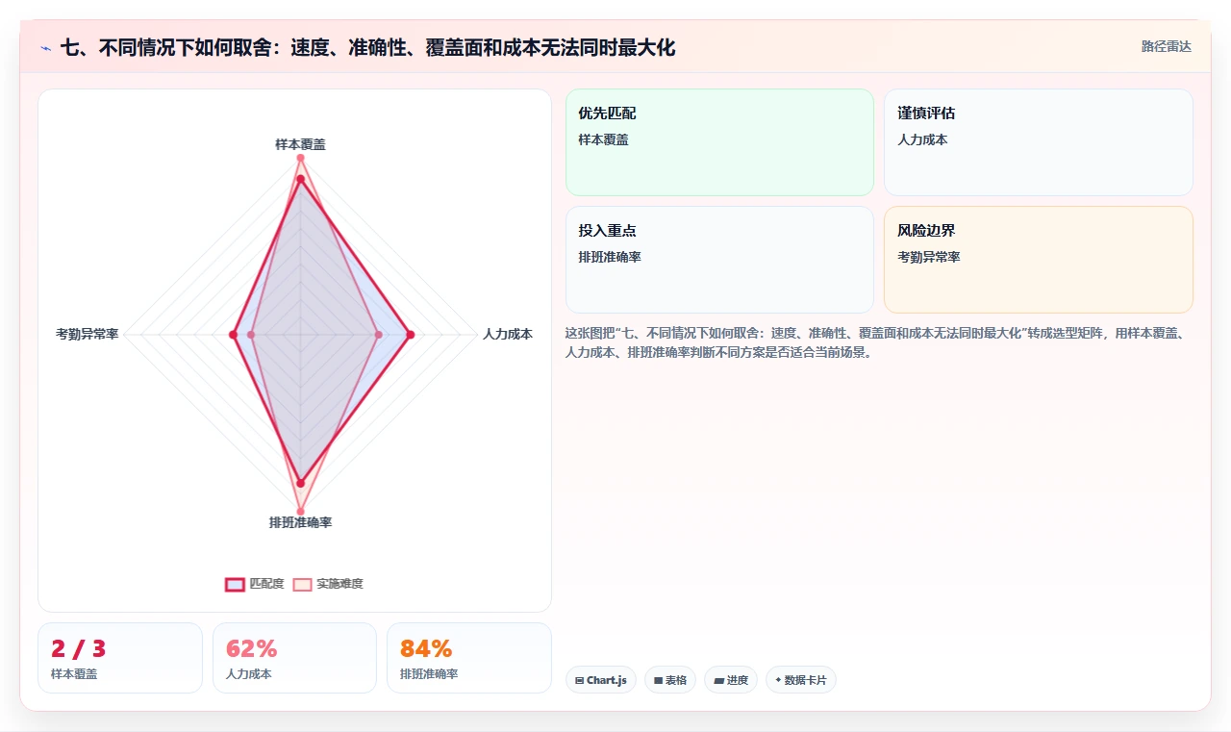1231x732 pixels.
Task: Click the 数据卡片 chip
Action: tap(801, 680)
